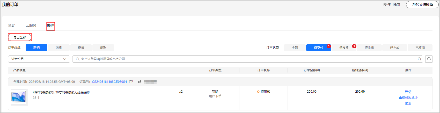Screen dimensions: 440x113
Task: Click the copy order number icon
Action: (x=131, y=82)
